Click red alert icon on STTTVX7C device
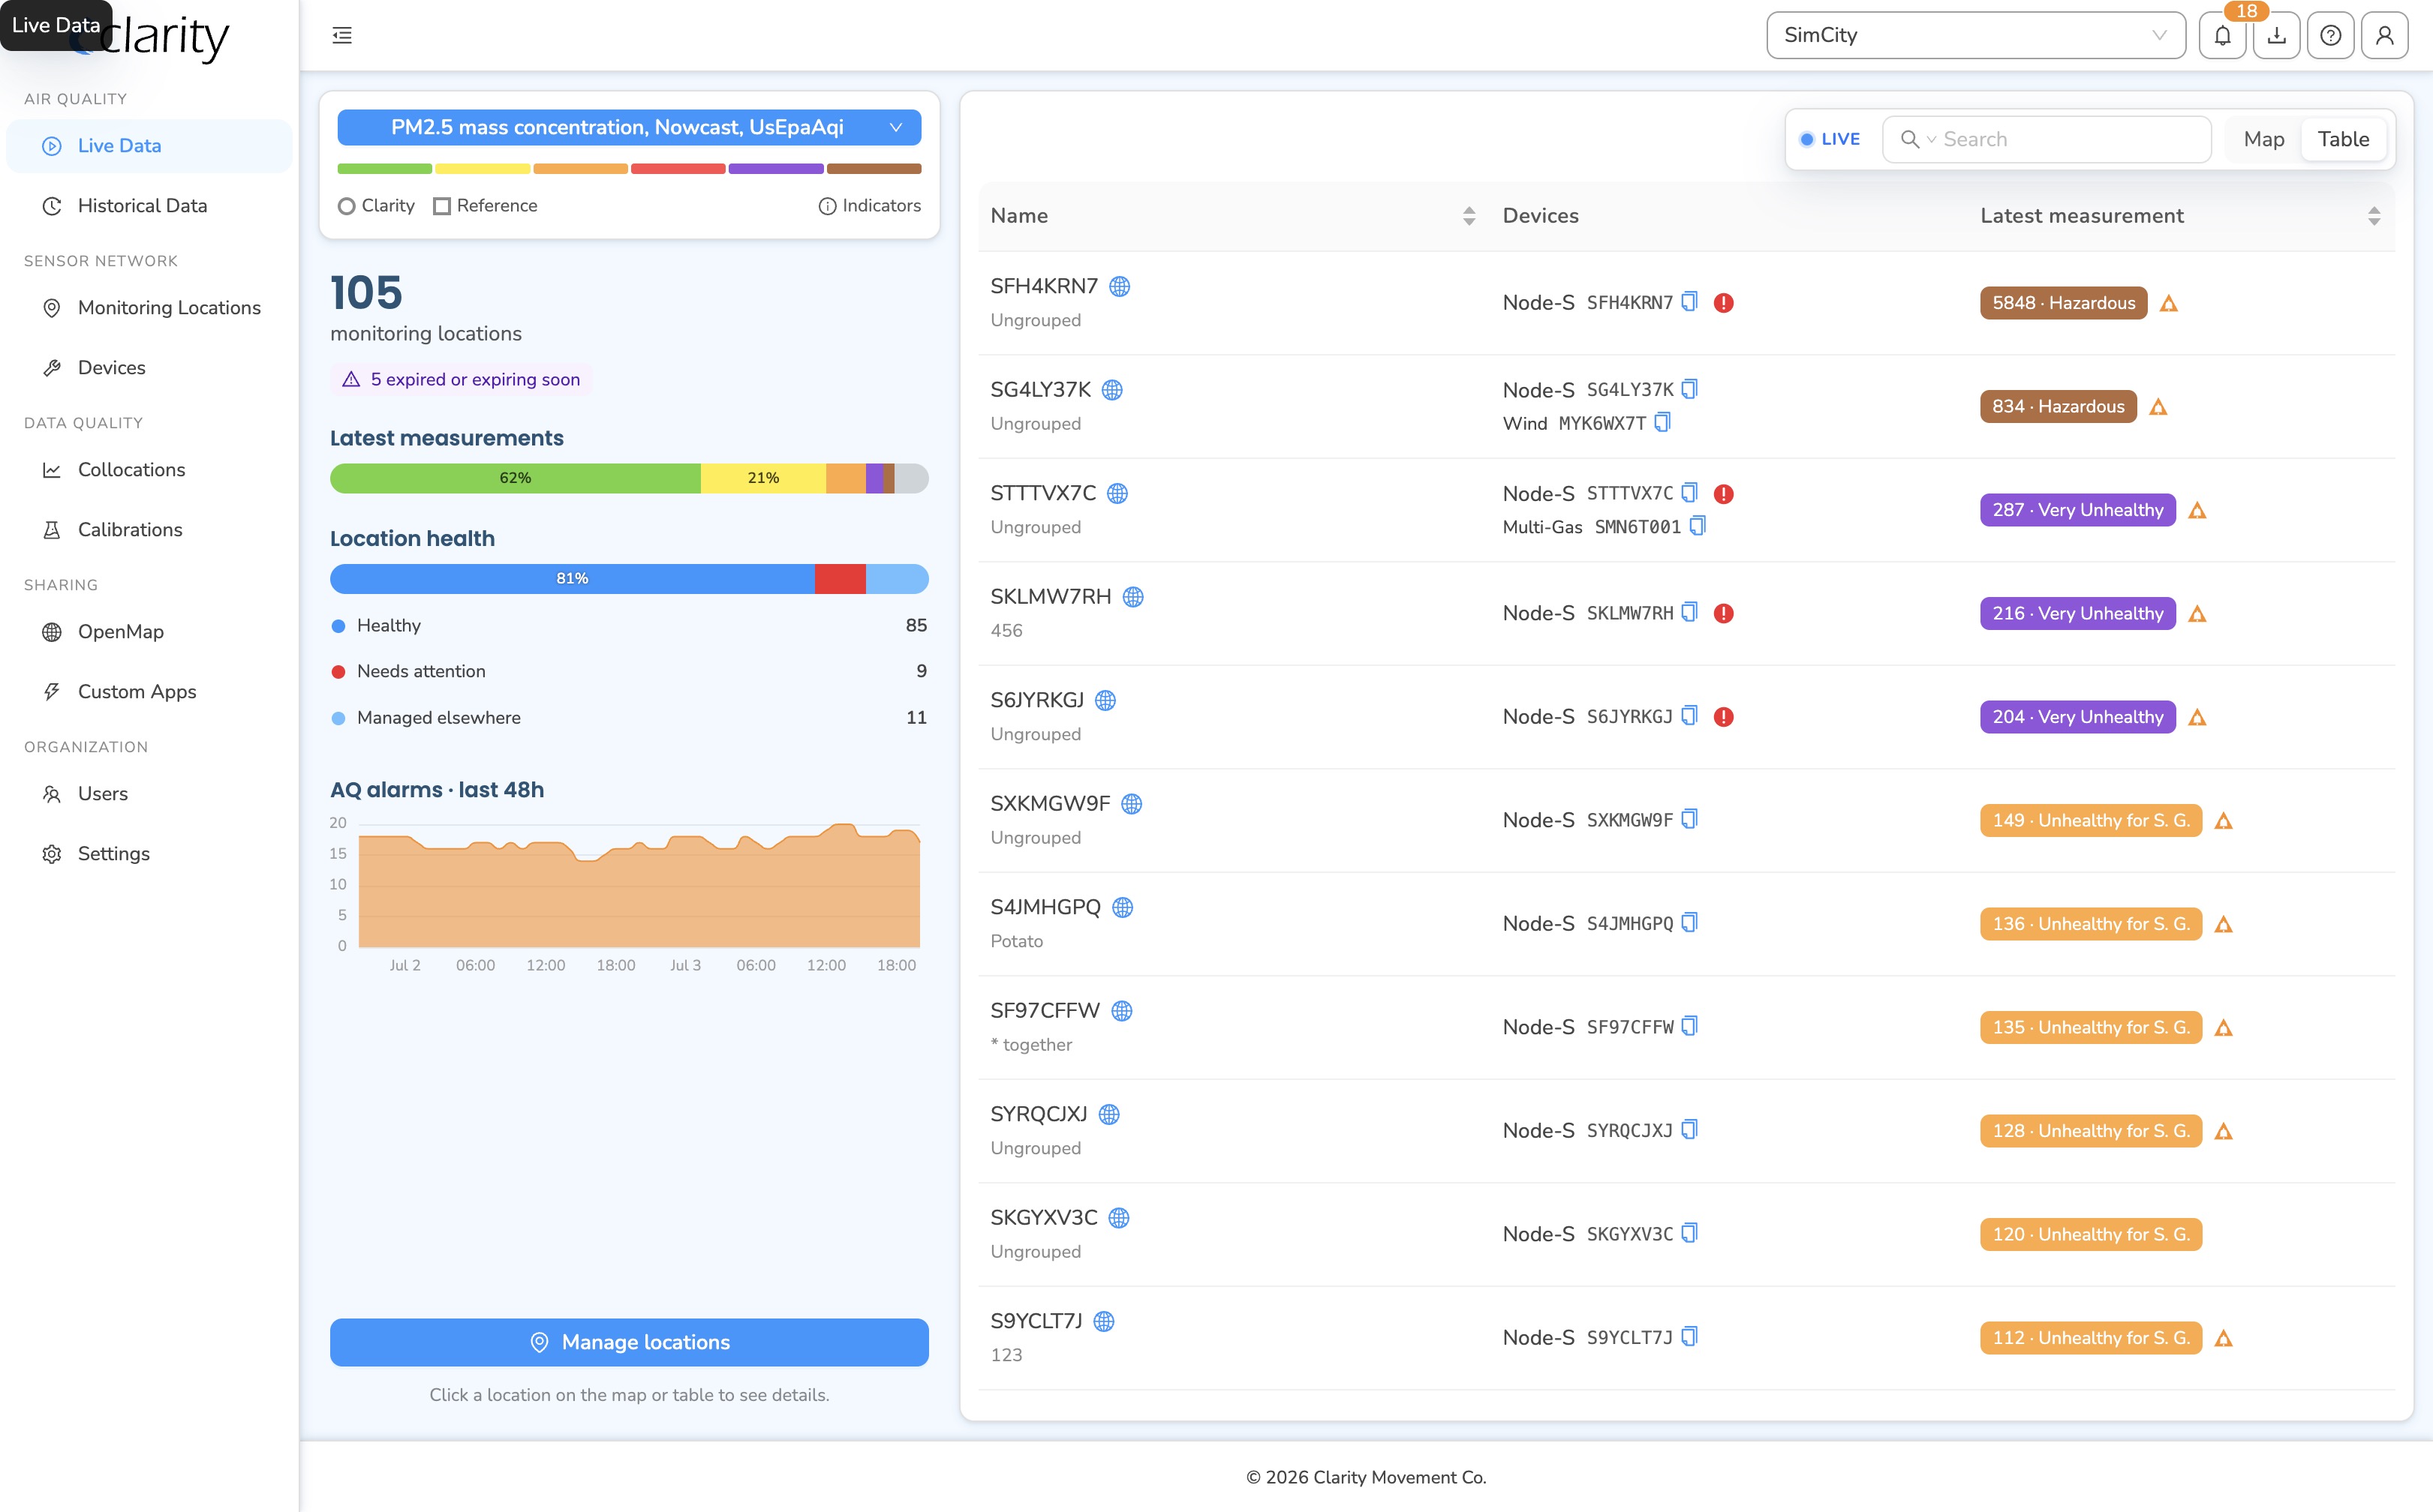Screen dimensions: 2433x1512 1723,494
